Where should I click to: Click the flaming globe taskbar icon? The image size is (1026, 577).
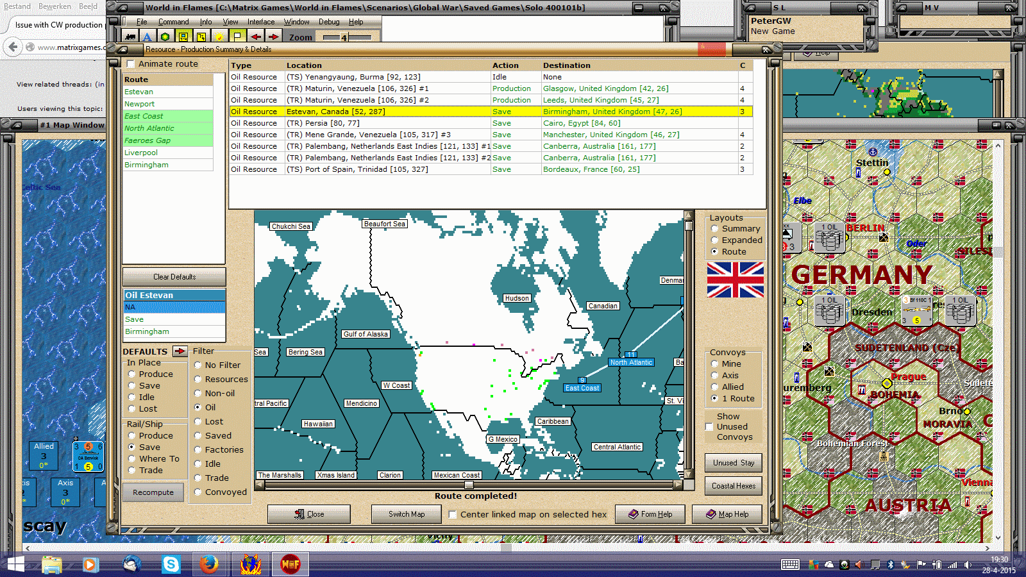(x=251, y=564)
